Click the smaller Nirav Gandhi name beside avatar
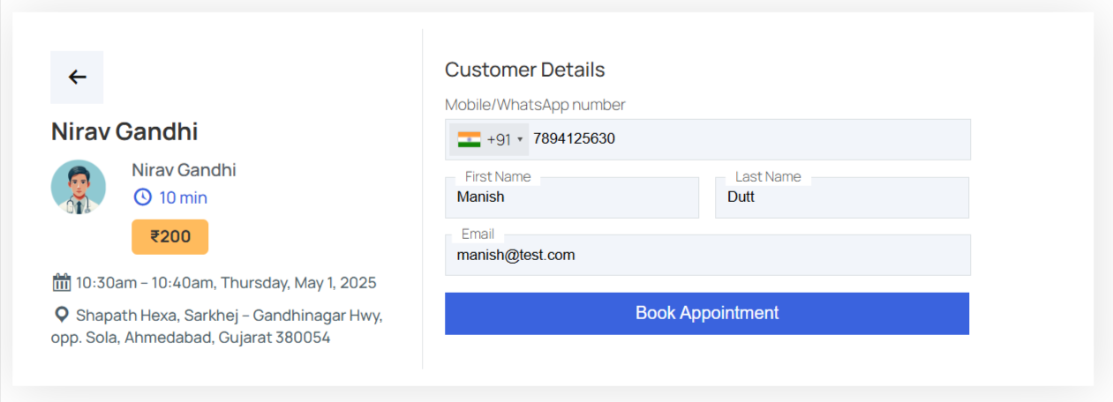The image size is (1113, 402). coord(184,170)
